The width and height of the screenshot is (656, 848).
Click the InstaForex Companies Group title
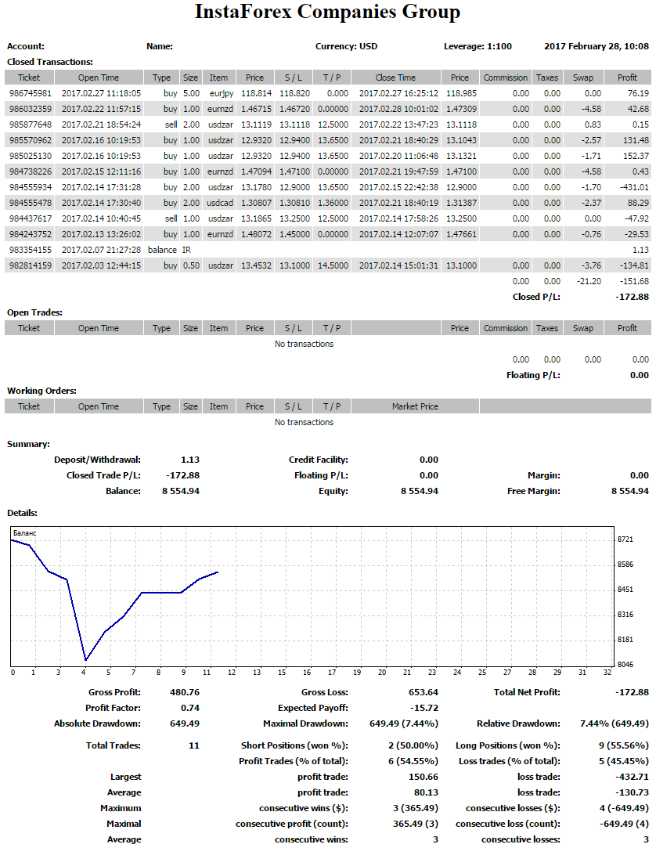tap(327, 13)
